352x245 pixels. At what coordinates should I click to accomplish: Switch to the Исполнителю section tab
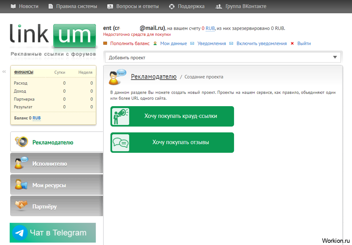57,163
